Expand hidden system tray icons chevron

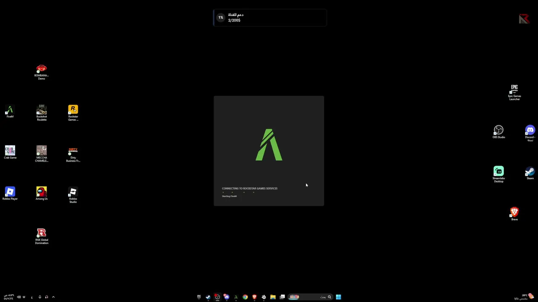click(x=53, y=297)
